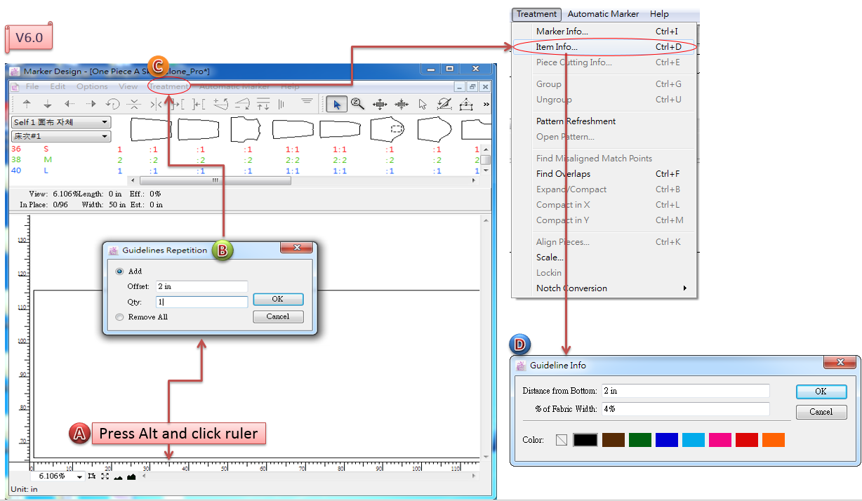Click the move up arrow icon

27,105
